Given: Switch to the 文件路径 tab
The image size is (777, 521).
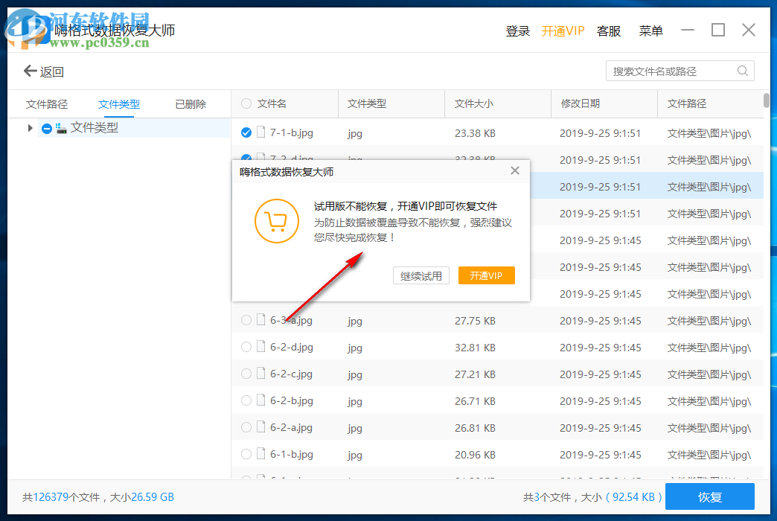Looking at the screenshot, I should click(46, 103).
